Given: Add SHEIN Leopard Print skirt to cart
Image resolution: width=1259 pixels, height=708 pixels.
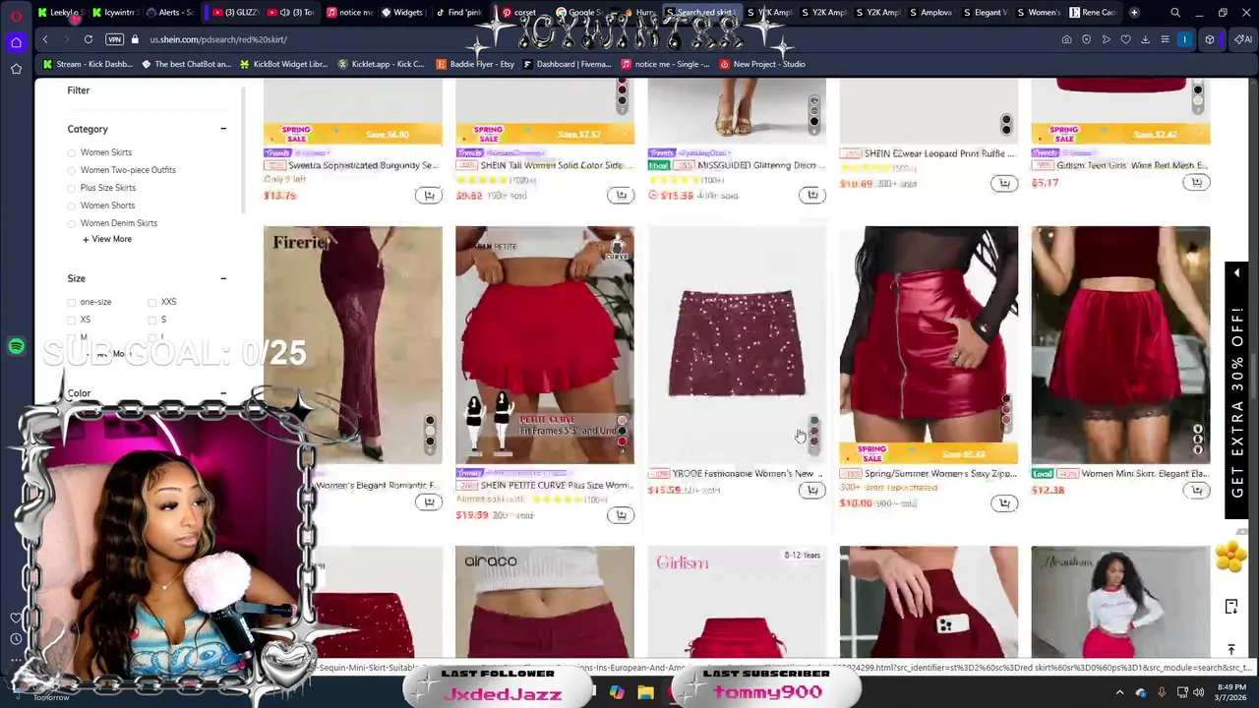Looking at the screenshot, I should pyautogui.click(x=1004, y=183).
